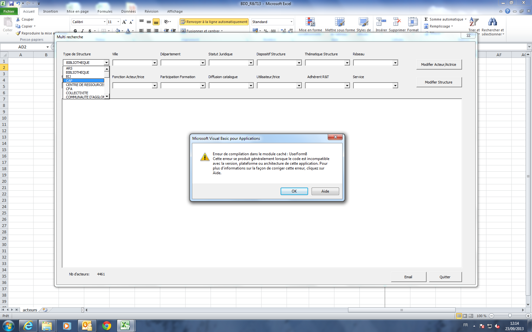Click the Email button
Image resolution: width=532 pixels, height=332 pixels.
point(408,277)
